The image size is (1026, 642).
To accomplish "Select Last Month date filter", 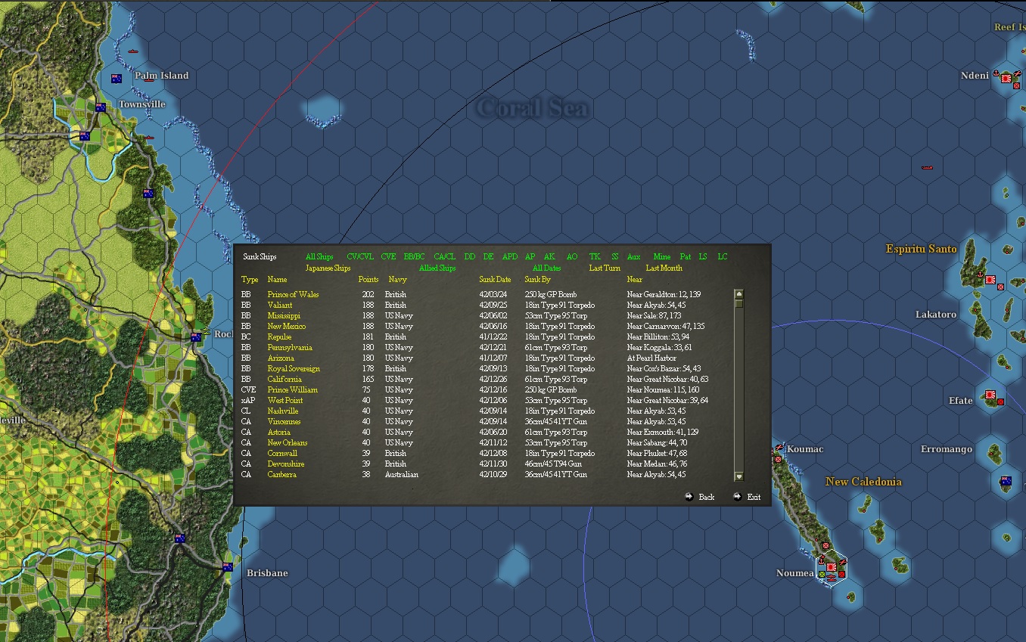I will [664, 268].
